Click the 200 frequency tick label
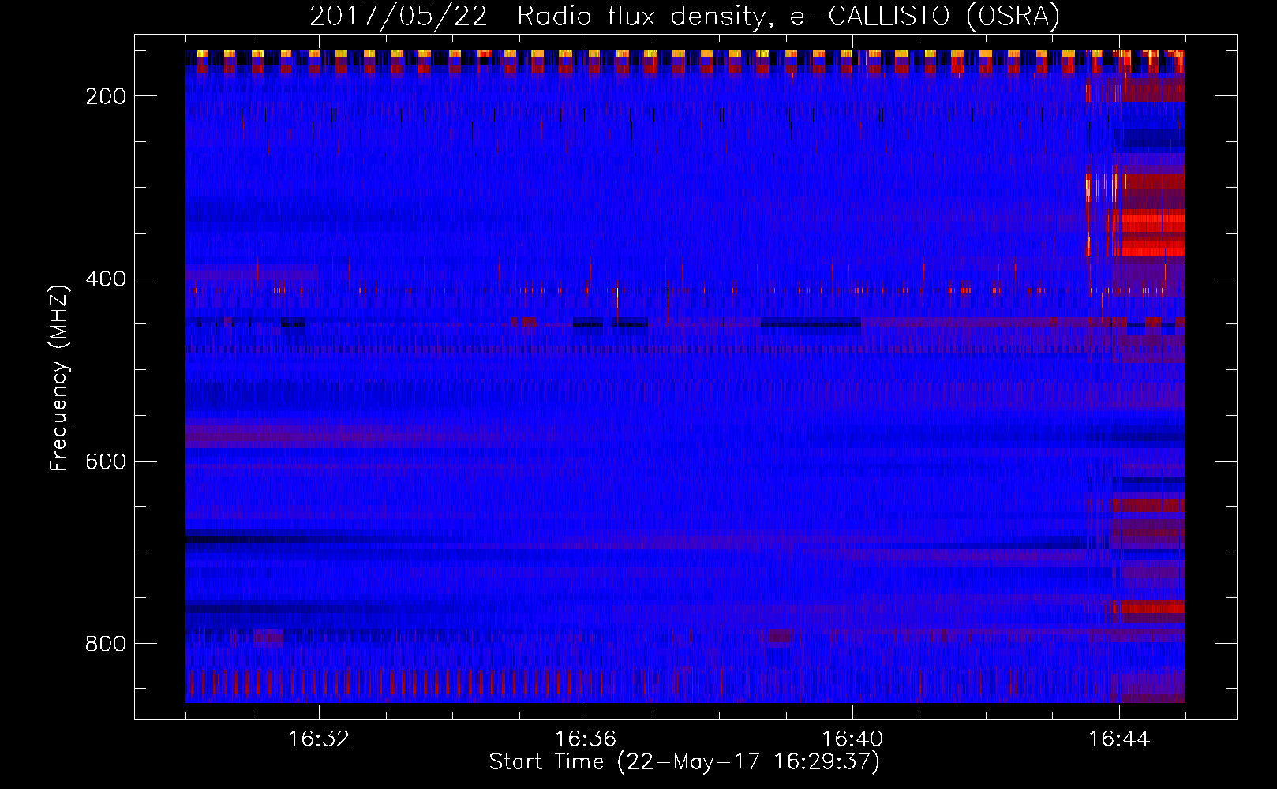 pyautogui.click(x=105, y=96)
